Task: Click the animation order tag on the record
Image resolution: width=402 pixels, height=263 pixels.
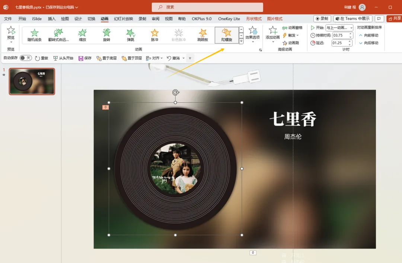Action: point(105,107)
